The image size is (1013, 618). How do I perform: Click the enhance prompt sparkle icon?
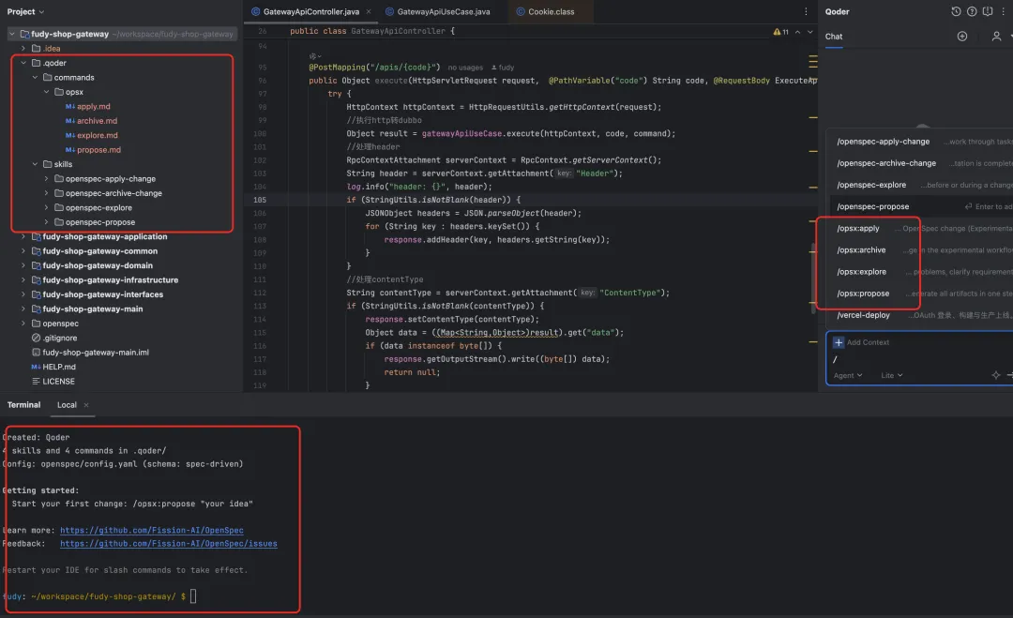pyautogui.click(x=995, y=375)
